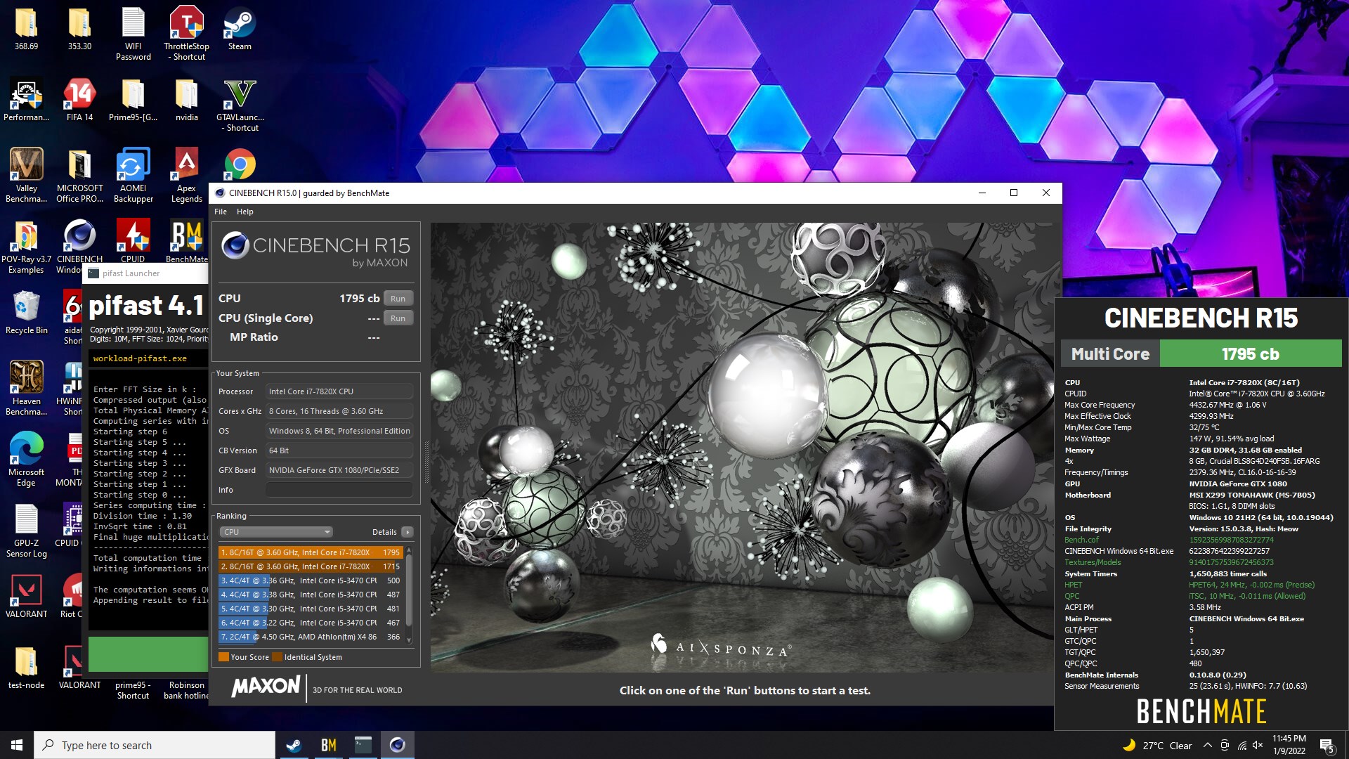Click the weather 27°C Clear widget
The image size is (1349, 759).
[x=1158, y=745]
